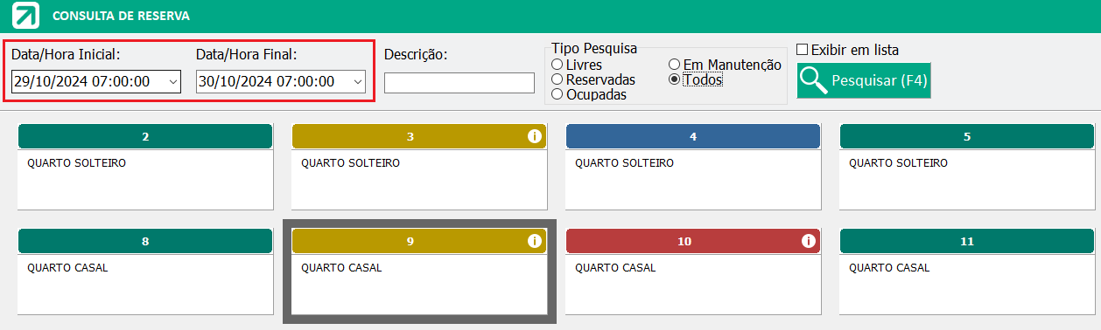Screen dimensions: 1101x330
Task: Select the Reservadas radio option
Action: [557, 79]
